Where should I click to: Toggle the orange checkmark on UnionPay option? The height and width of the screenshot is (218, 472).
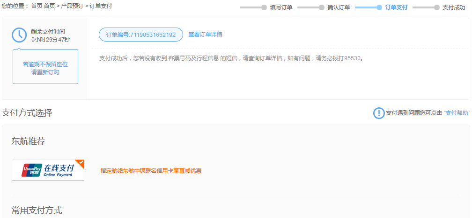tap(80, 163)
